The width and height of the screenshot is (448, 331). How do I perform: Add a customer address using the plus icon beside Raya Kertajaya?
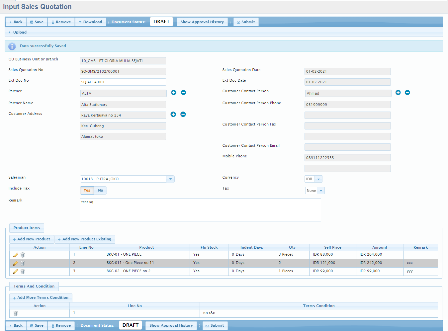click(x=173, y=114)
